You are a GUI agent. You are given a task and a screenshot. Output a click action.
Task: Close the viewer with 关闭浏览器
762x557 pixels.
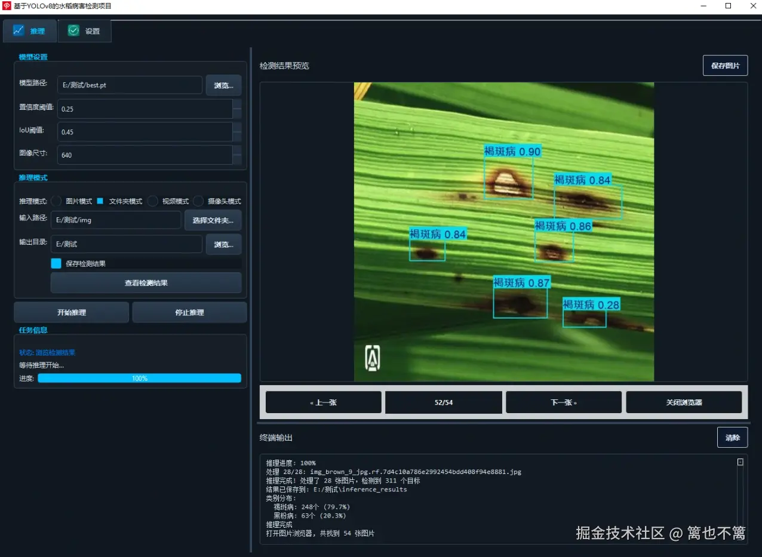point(684,402)
